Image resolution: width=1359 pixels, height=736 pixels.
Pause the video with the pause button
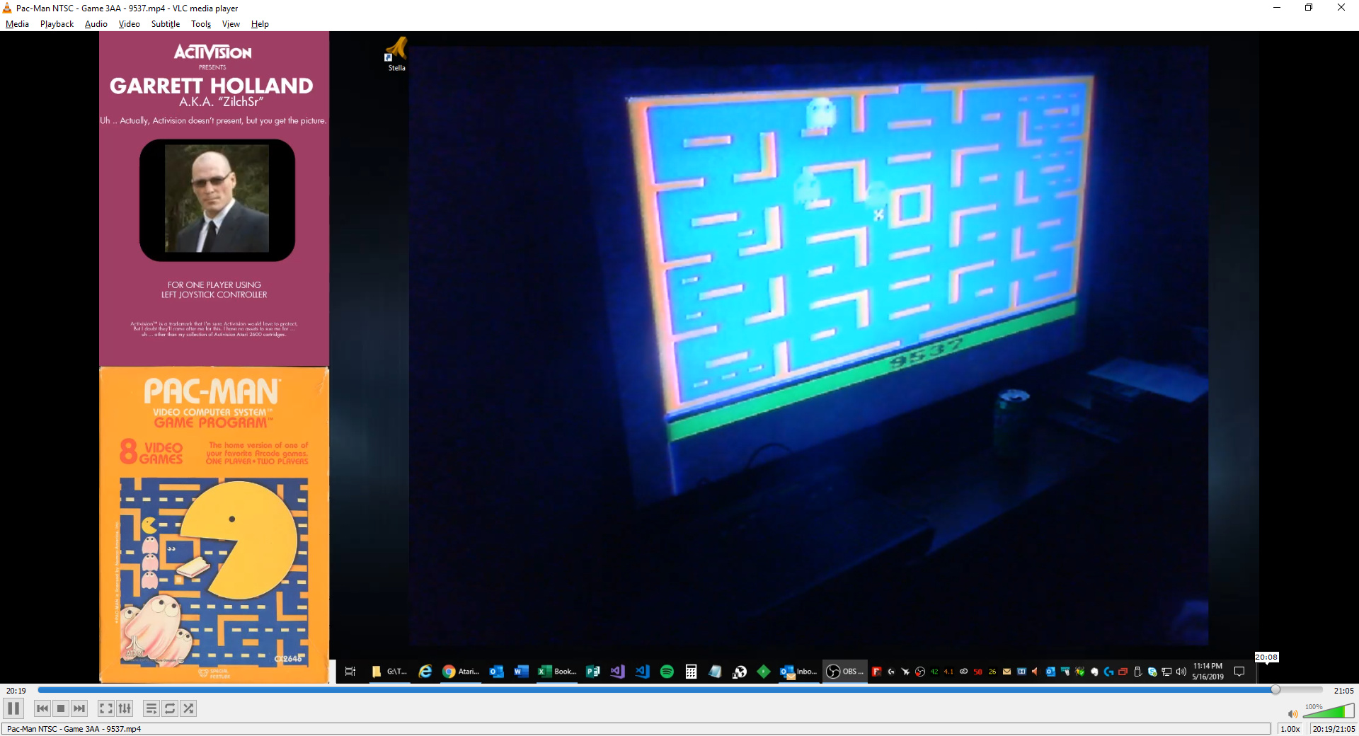pos(13,708)
